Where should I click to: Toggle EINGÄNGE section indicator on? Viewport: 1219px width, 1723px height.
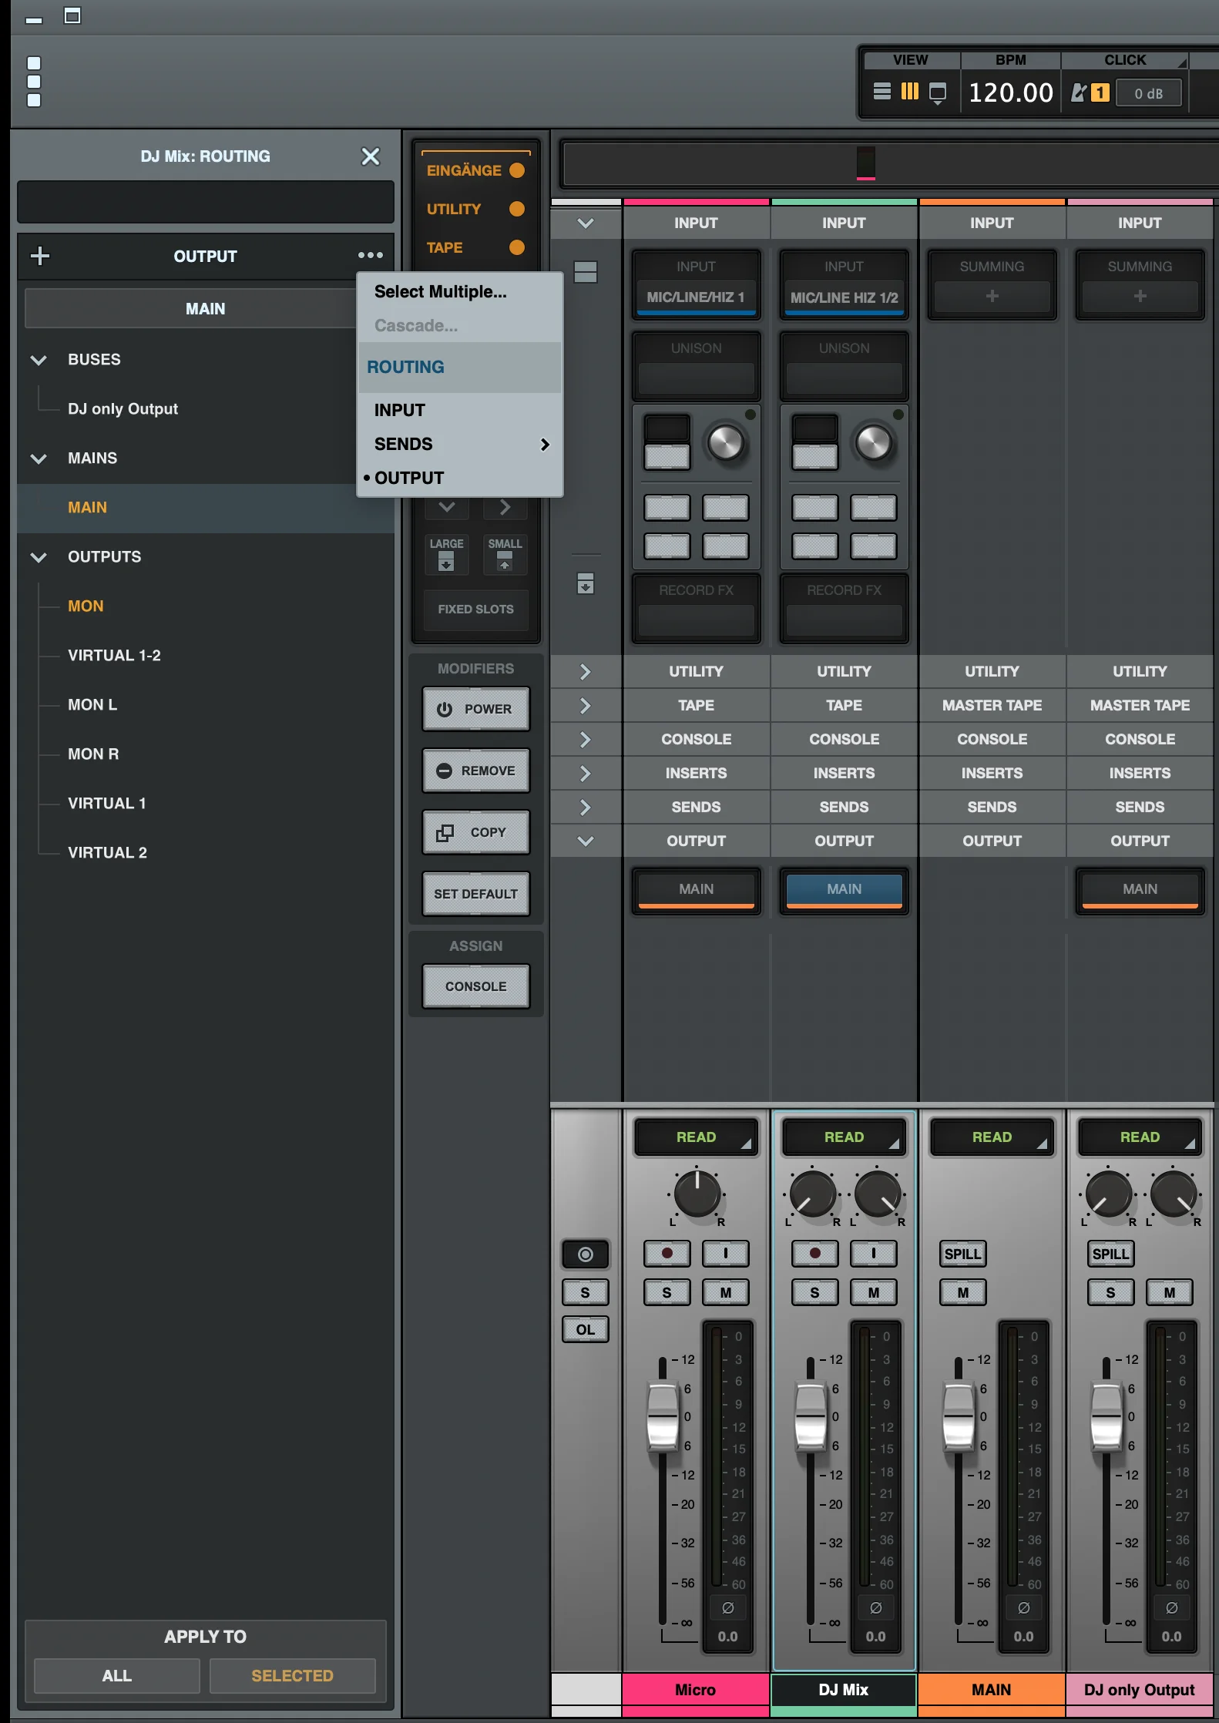pos(517,170)
